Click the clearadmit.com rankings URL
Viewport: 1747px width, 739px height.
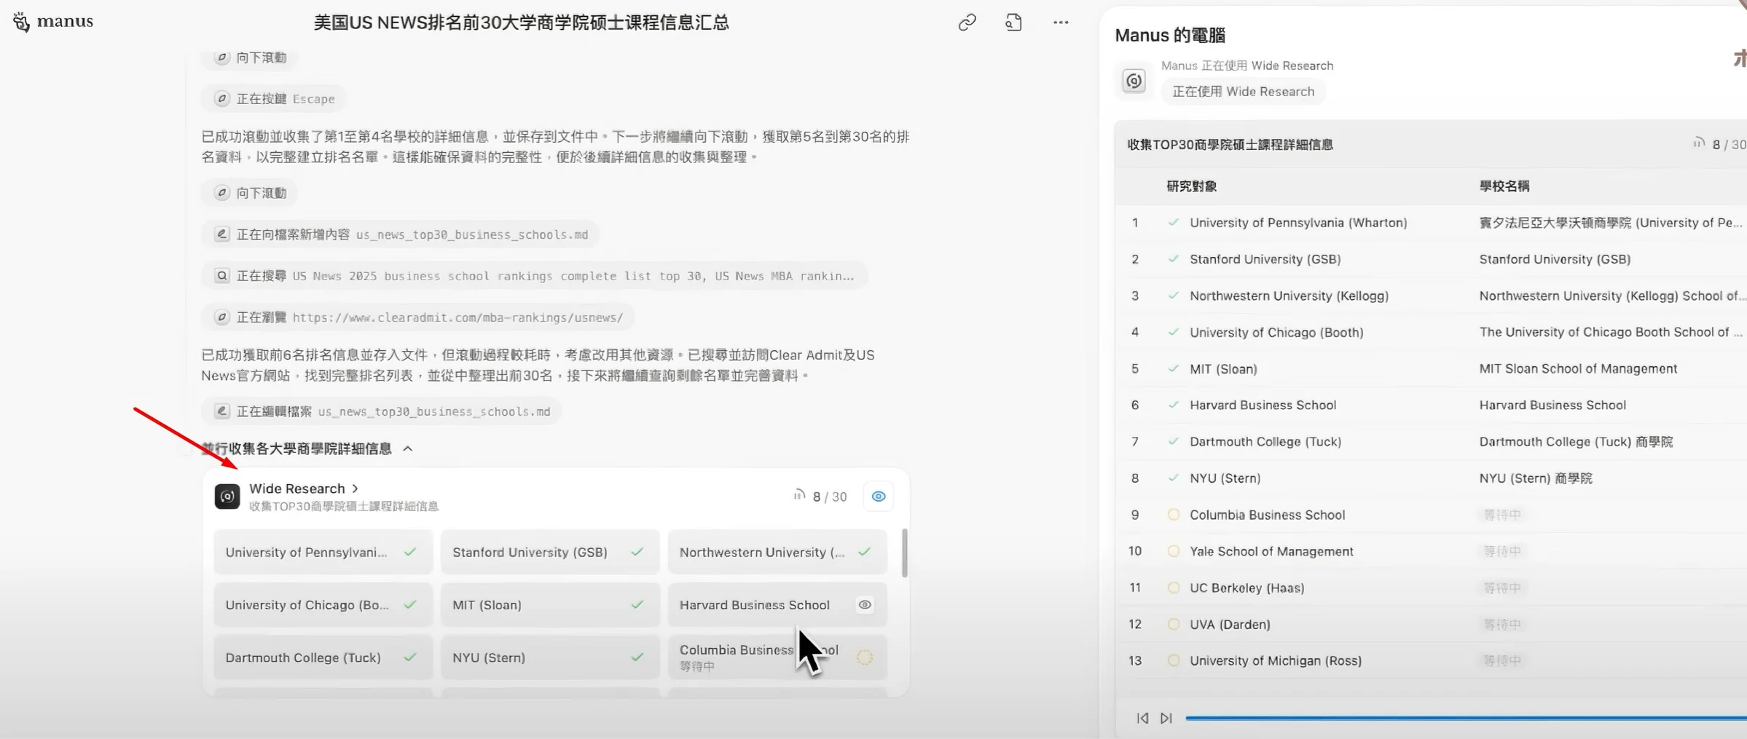point(458,317)
